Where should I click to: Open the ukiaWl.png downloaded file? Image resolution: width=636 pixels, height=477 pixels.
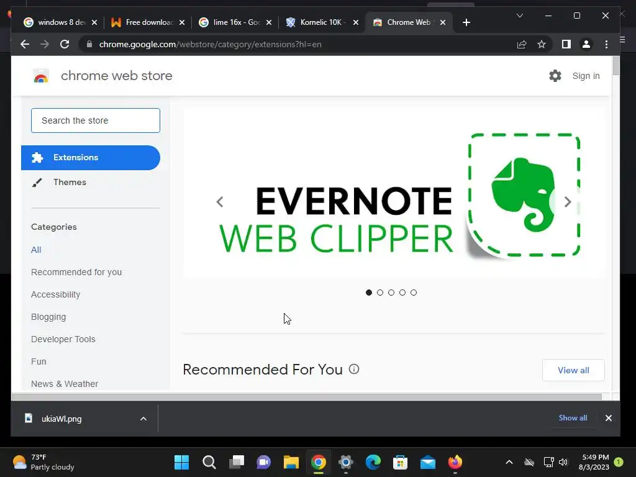click(x=61, y=419)
